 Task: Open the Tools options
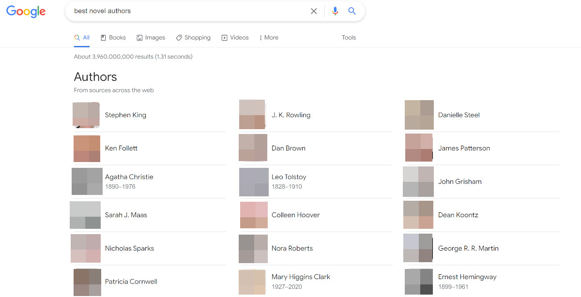tap(349, 37)
